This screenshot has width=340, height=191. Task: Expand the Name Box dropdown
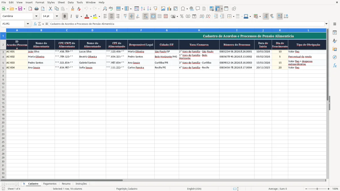tap(28, 24)
